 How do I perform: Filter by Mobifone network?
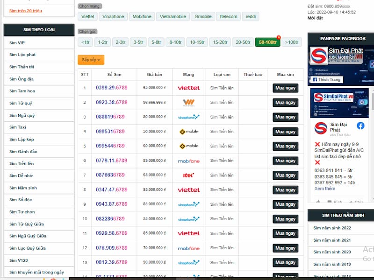point(142,17)
